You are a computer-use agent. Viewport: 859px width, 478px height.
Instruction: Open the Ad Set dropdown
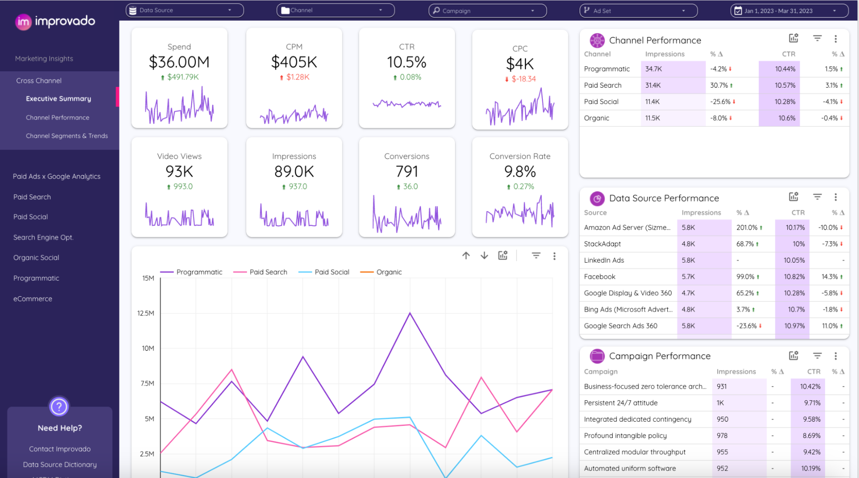(638, 10)
